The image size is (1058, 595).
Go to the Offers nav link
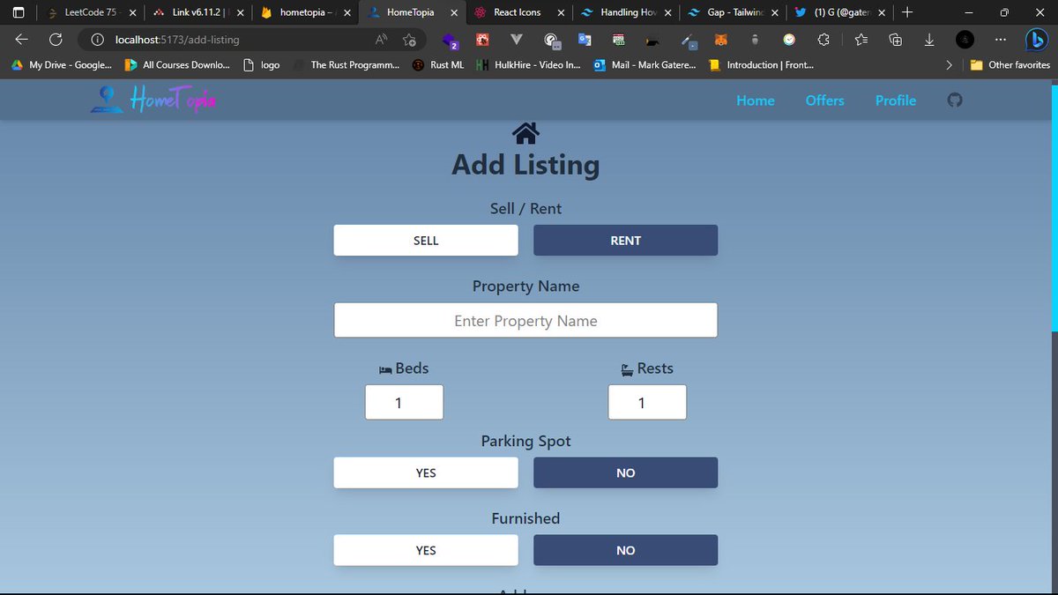point(825,100)
